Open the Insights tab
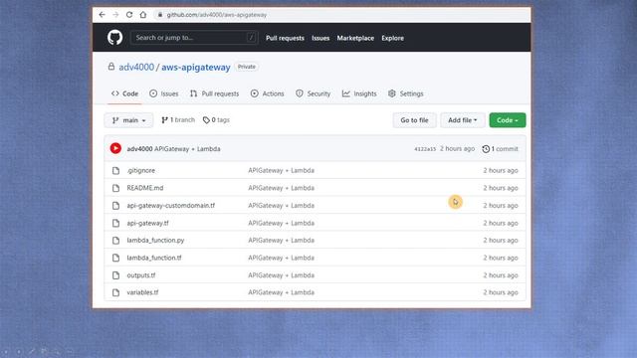637x358 pixels. click(359, 93)
